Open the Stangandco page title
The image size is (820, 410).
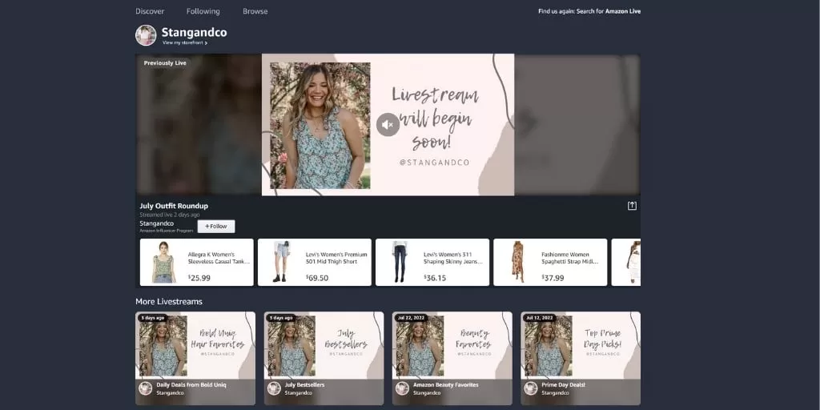pos(194,32)
